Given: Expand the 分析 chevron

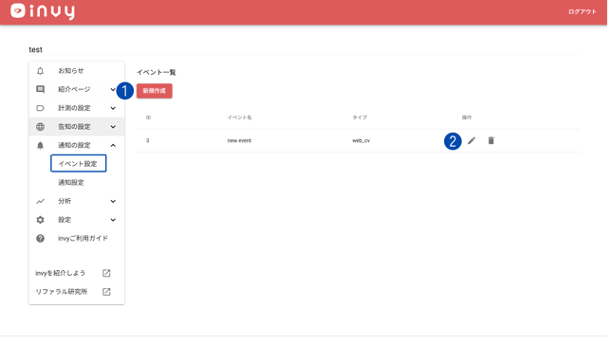Looking at the screenshot, I should [x=113, y=201].
